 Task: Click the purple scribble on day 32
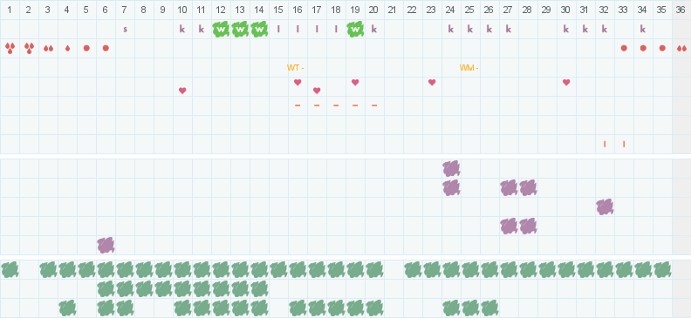(x=605, y=206)
